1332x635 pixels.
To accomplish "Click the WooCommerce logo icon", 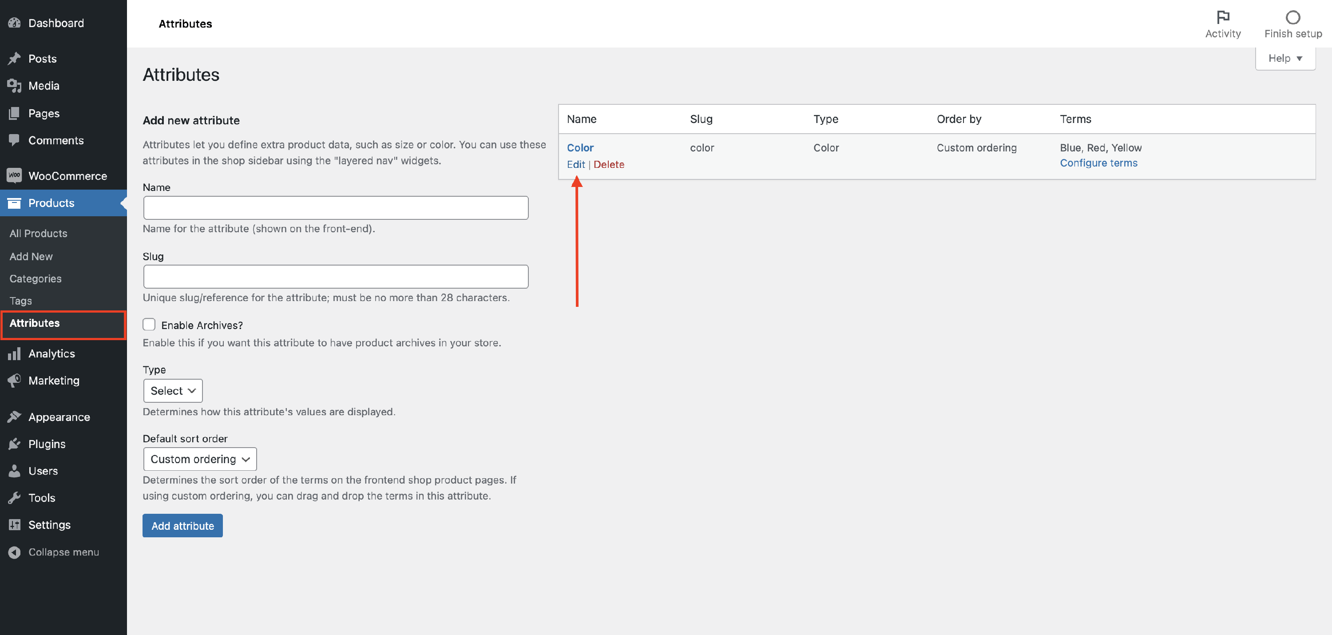I will tap(15, 176).
